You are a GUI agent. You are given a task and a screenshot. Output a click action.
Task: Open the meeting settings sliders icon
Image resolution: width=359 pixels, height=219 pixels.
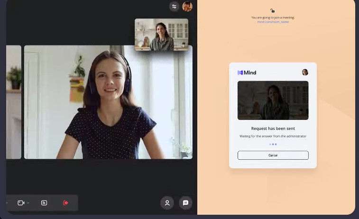pos(174,7)
